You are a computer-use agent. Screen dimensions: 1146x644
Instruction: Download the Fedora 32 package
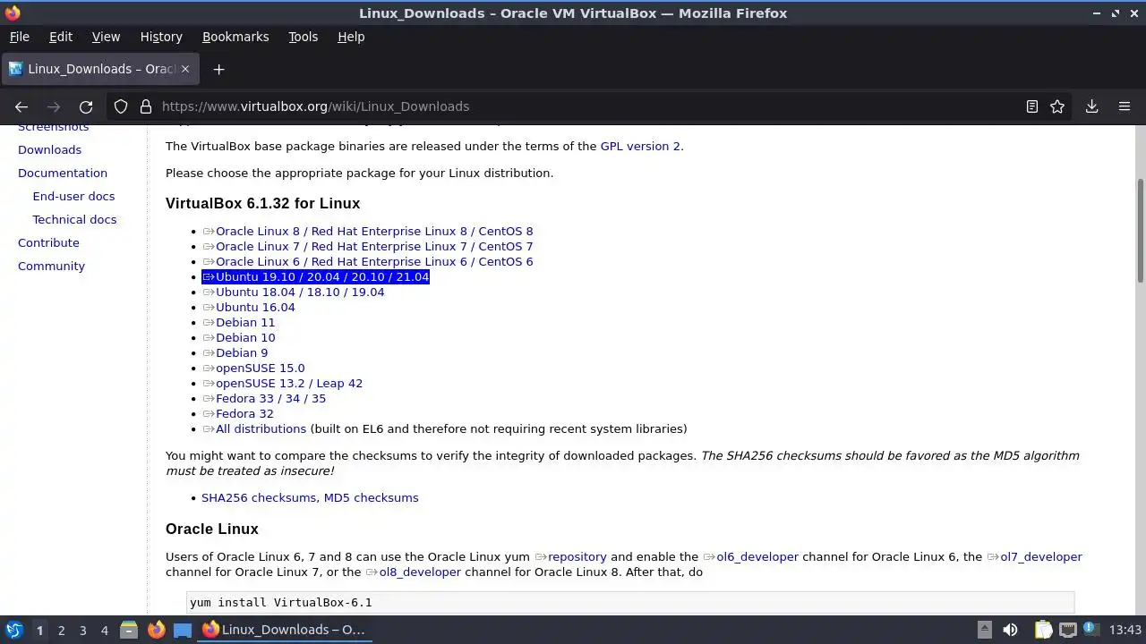pyautogui.click(x=237, y=413)
